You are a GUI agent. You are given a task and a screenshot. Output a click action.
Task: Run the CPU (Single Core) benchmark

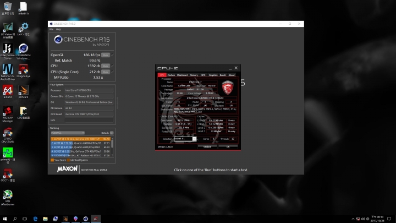click(x=106, y=72)
